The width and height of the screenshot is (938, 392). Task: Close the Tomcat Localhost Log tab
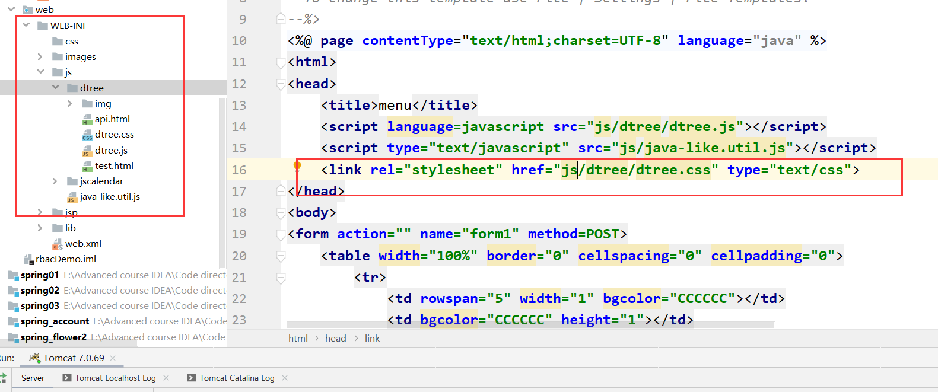click(x=166, y=378)
